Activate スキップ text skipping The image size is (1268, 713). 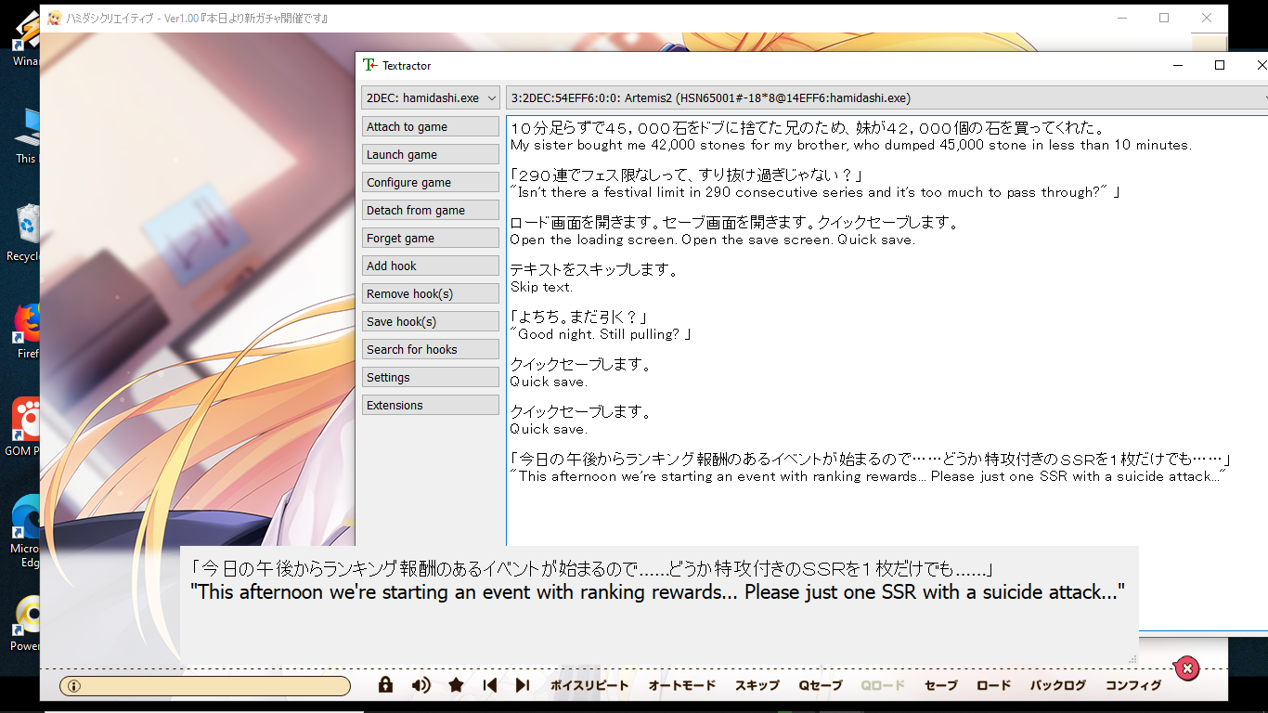[756, 684]
